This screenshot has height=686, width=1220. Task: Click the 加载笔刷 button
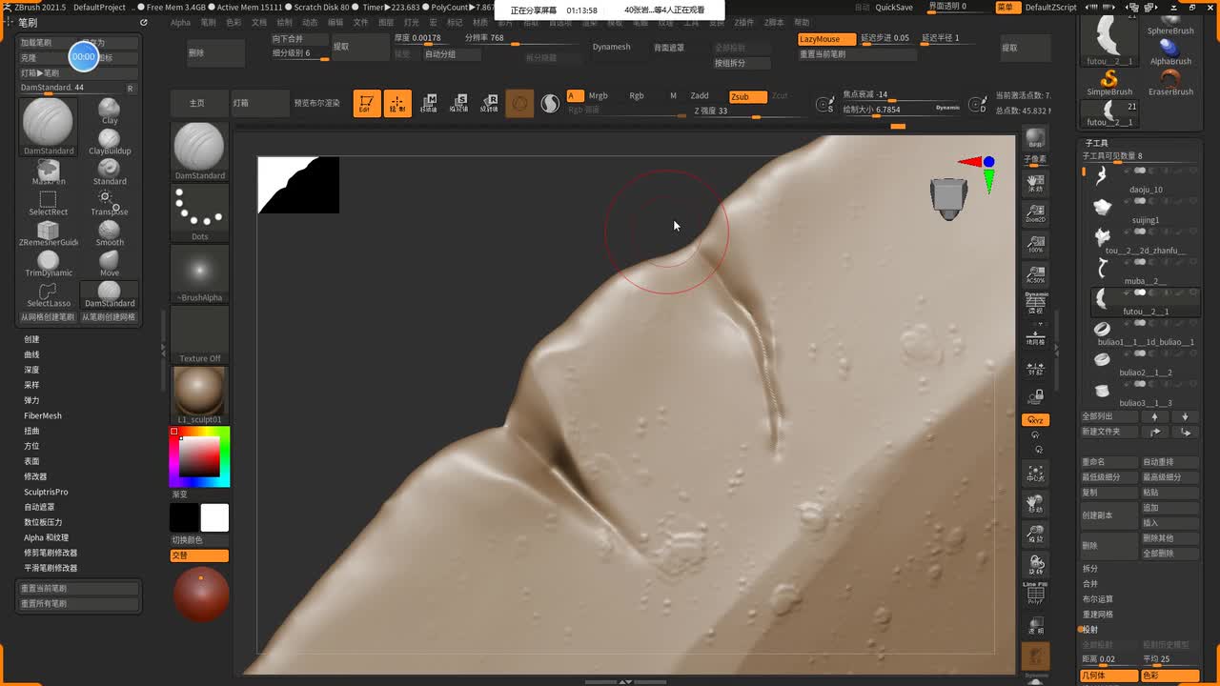tap(49, 43)
